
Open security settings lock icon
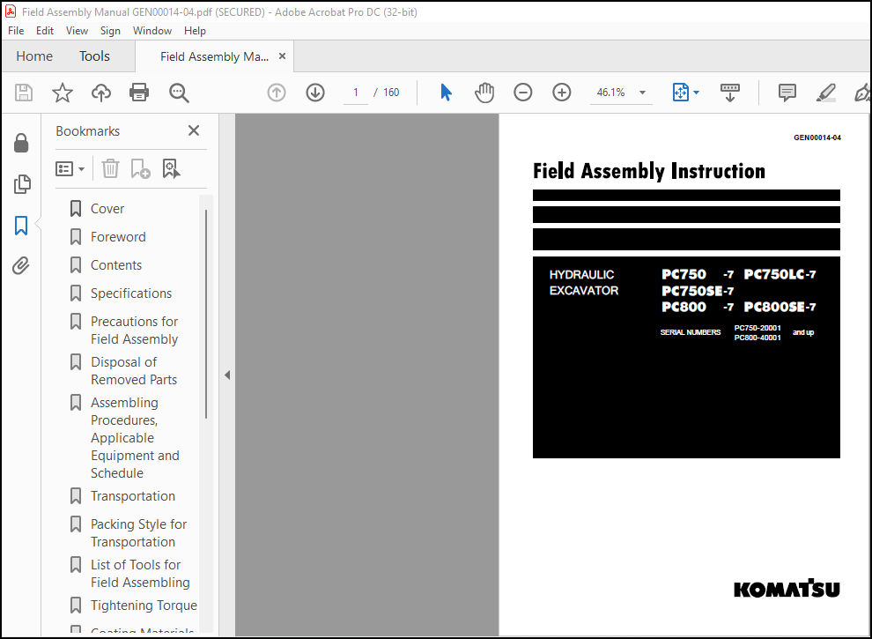click(x=21, y=143)
